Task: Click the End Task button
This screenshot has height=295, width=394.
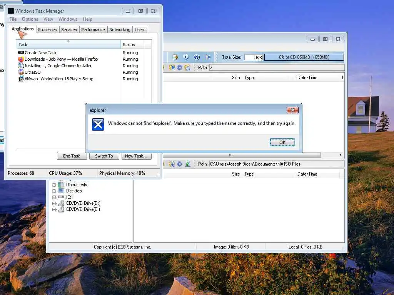Action: 72,156
